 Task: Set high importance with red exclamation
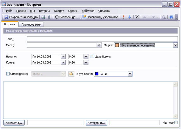[124, 17]
